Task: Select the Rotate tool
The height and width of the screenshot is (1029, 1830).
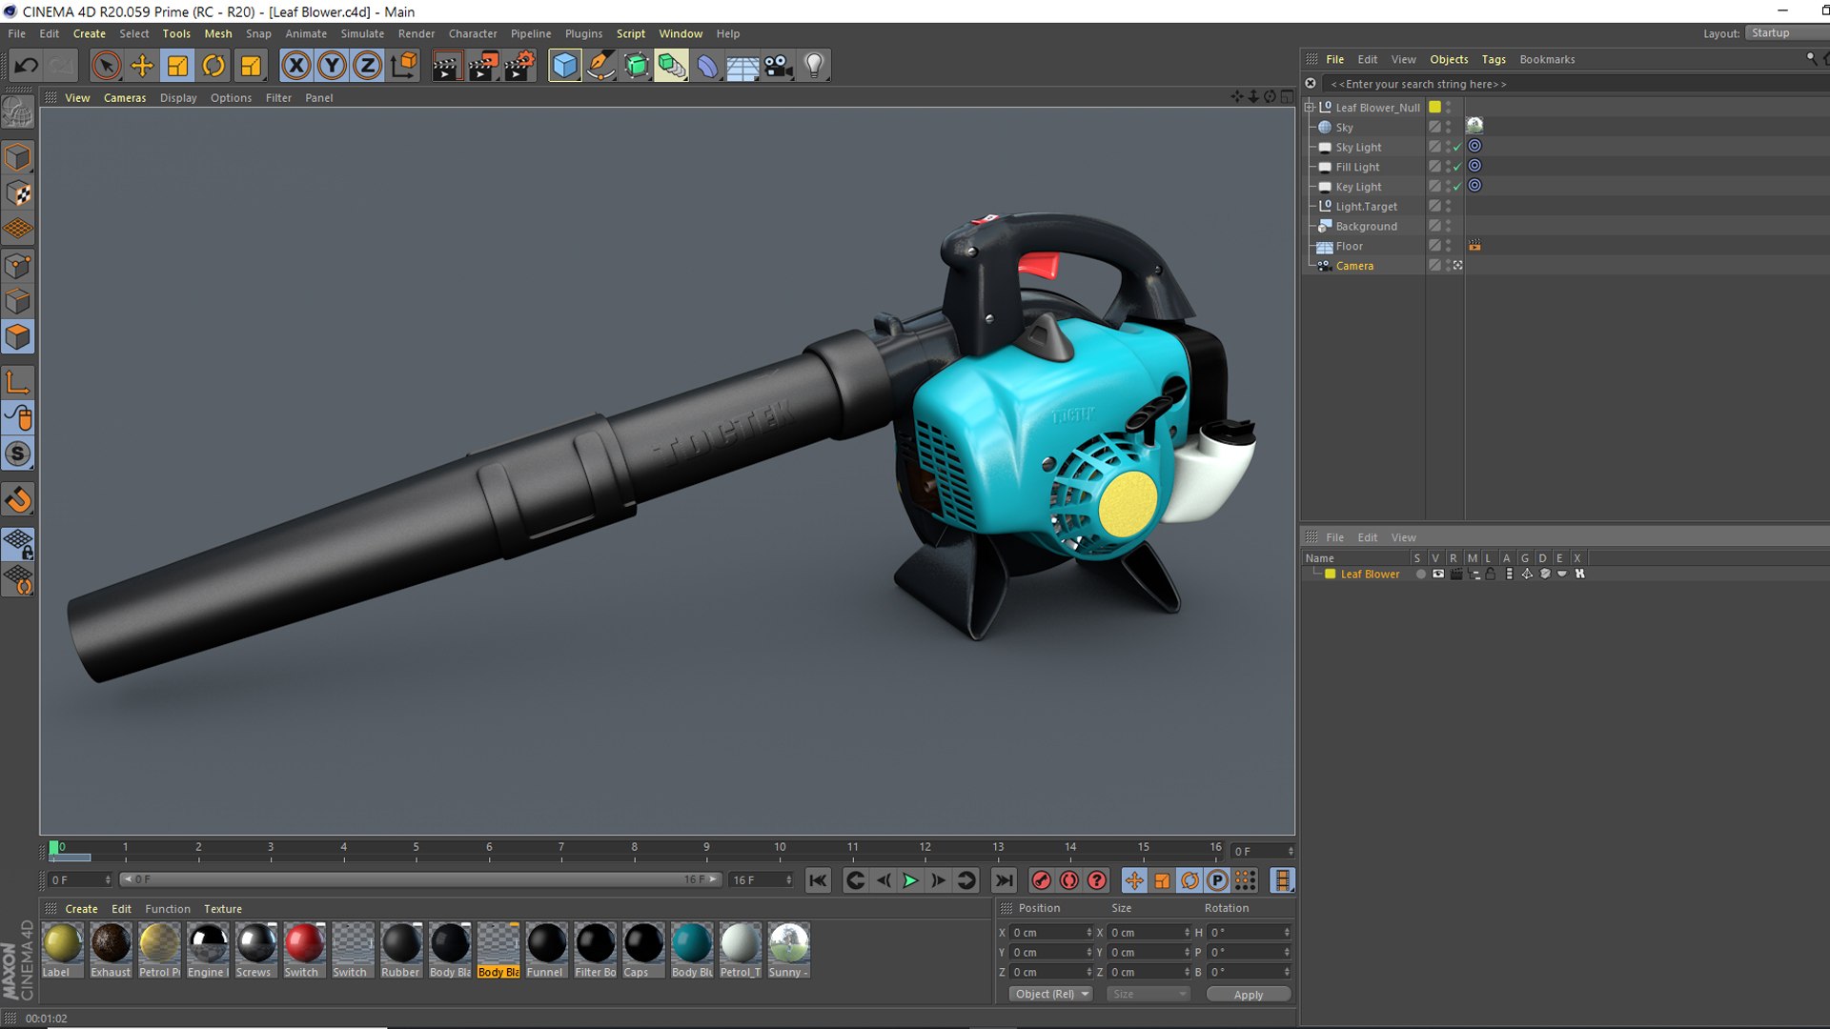Action: 213,66
